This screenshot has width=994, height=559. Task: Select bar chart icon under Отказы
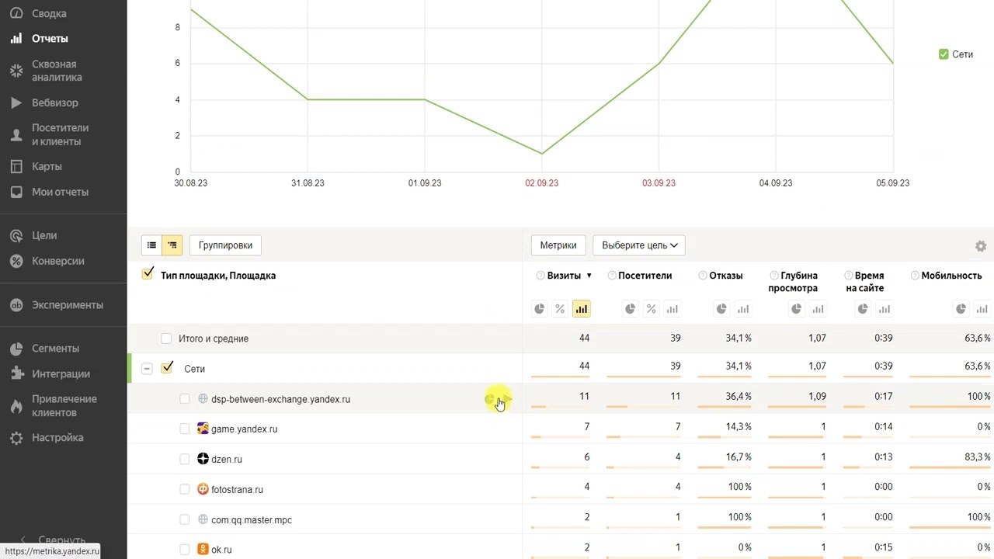point(743,309)
